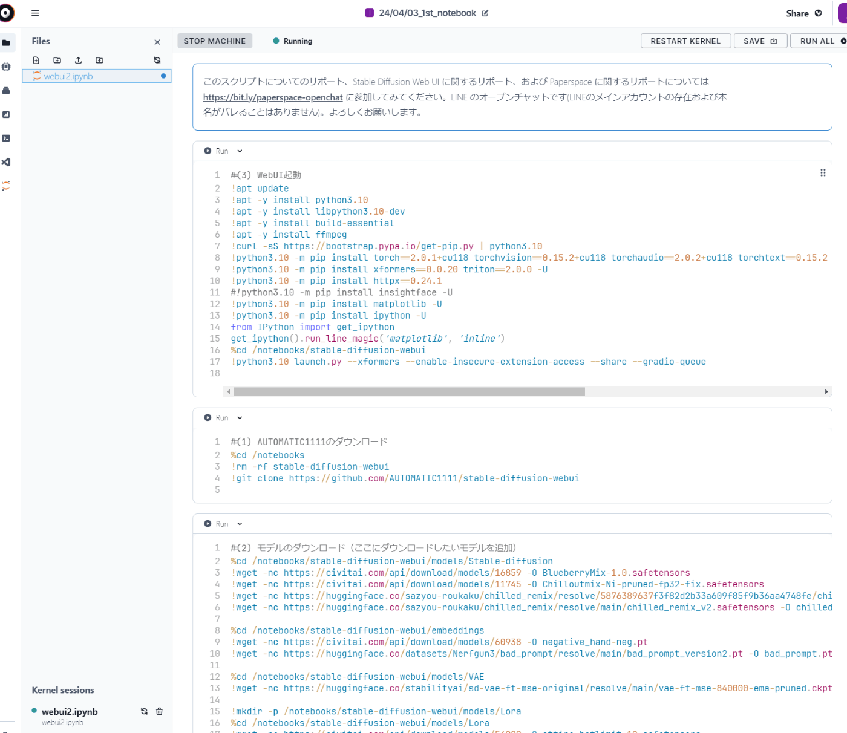Click the notebook title 24/04/03_1st_notebook
Screen dimensions: 847x733
click(x=427, y=13)
